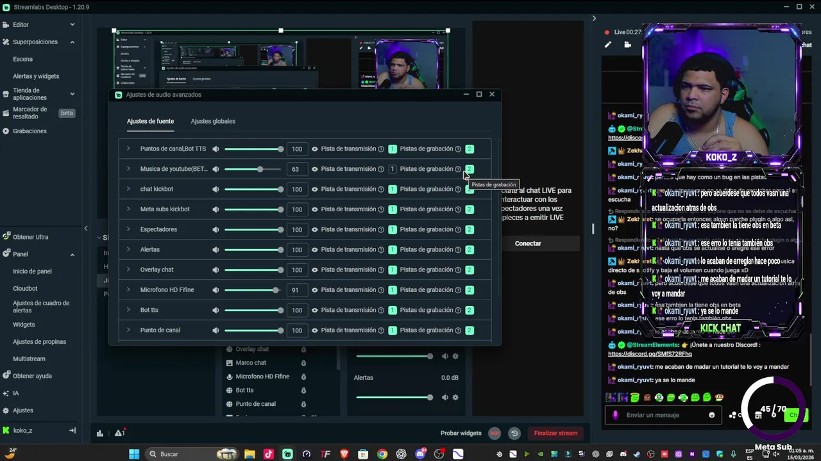Open Alertas mixer settings gear
Image resolution: width=821 pixels, height=461 pixels.
coord(455,397)
